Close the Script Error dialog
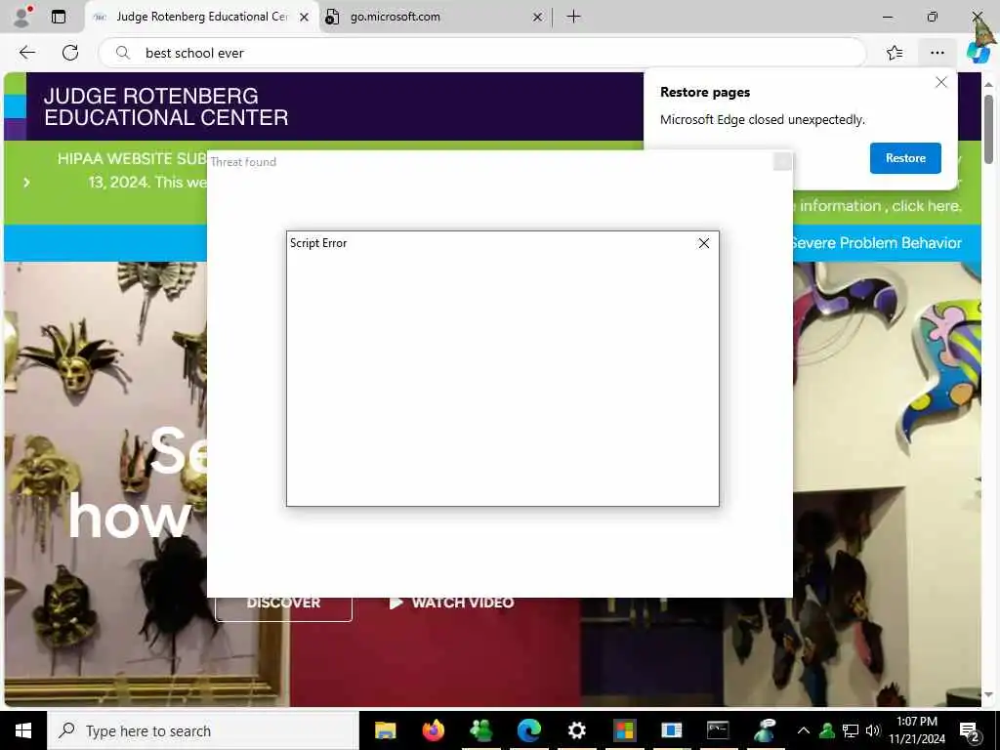Viewport: 1000px width, 750px height. tap(703, 243)
